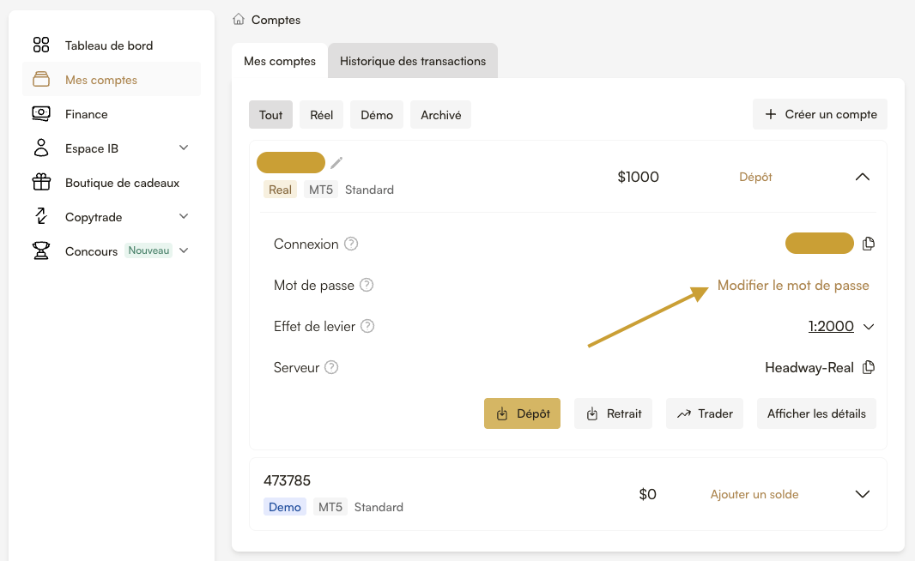This screenshot has width=915, height=561.
Task: Open Boutique de cadeaux from sidebar
Action: point(122,183)
